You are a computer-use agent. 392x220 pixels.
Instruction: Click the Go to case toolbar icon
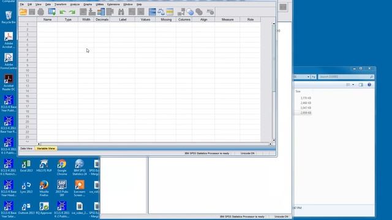[83, 12]
